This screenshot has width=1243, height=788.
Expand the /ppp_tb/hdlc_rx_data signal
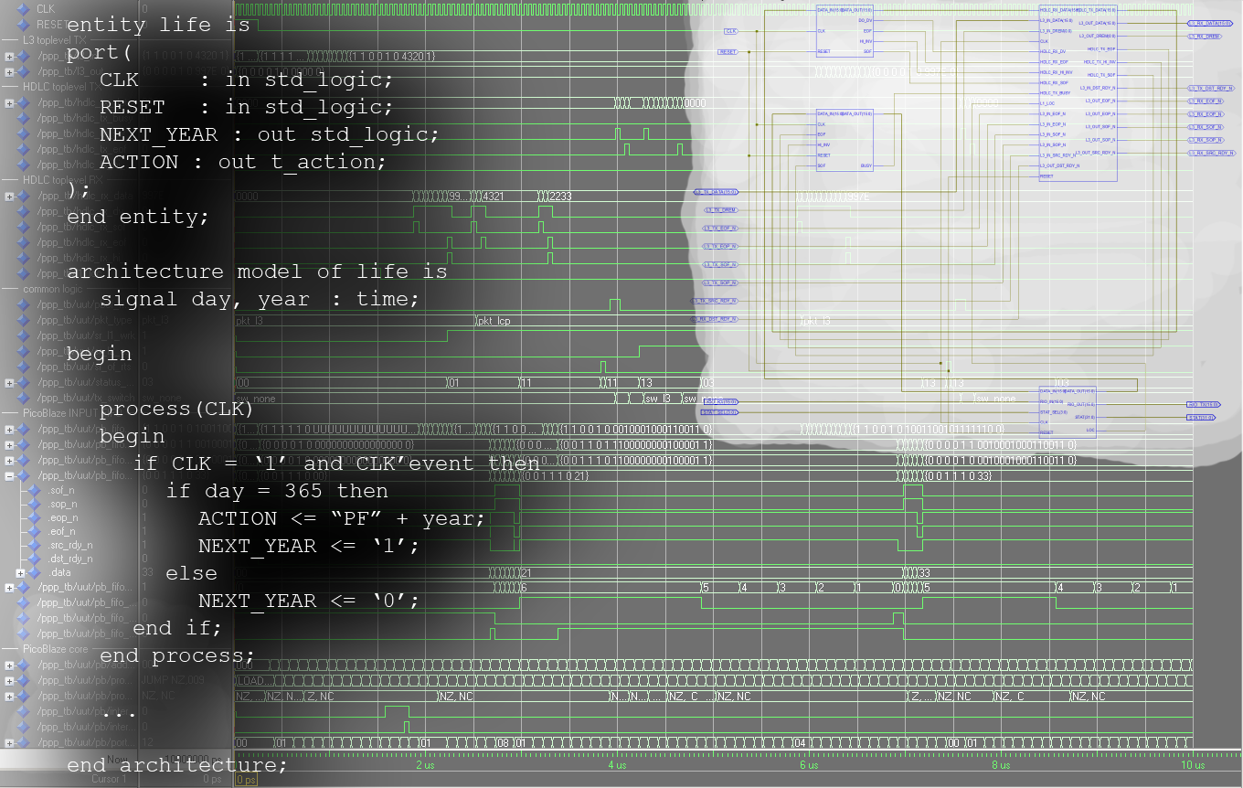coord(9,197)
